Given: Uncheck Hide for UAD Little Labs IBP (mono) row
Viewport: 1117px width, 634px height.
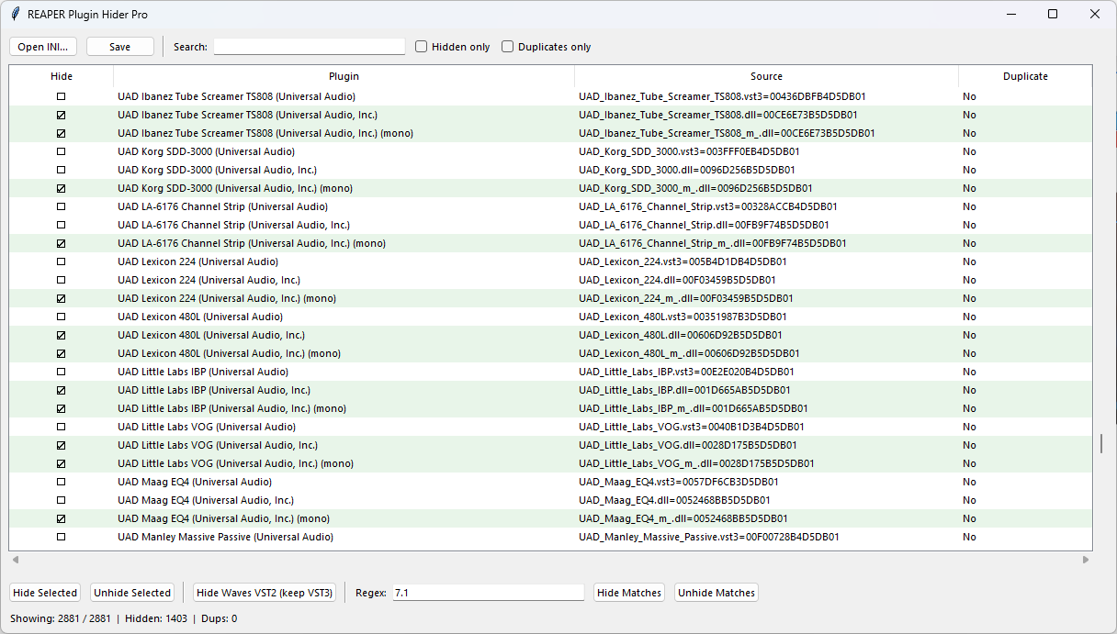Looking at the screenshot, I should 62,408.
